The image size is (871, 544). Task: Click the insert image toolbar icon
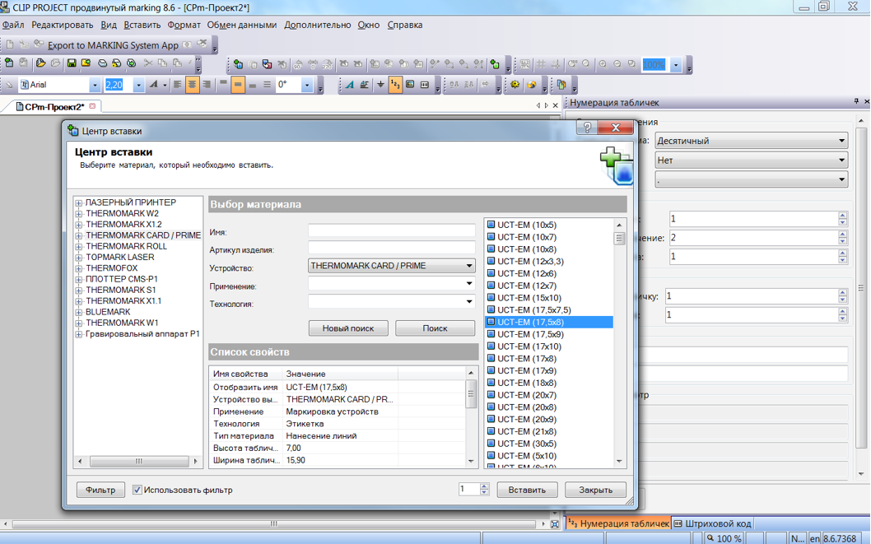[410, 85]
